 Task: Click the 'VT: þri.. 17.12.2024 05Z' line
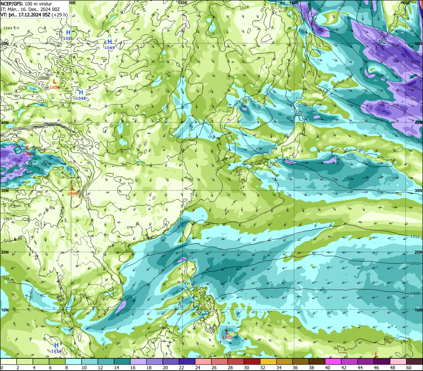(x=25, y=15)
